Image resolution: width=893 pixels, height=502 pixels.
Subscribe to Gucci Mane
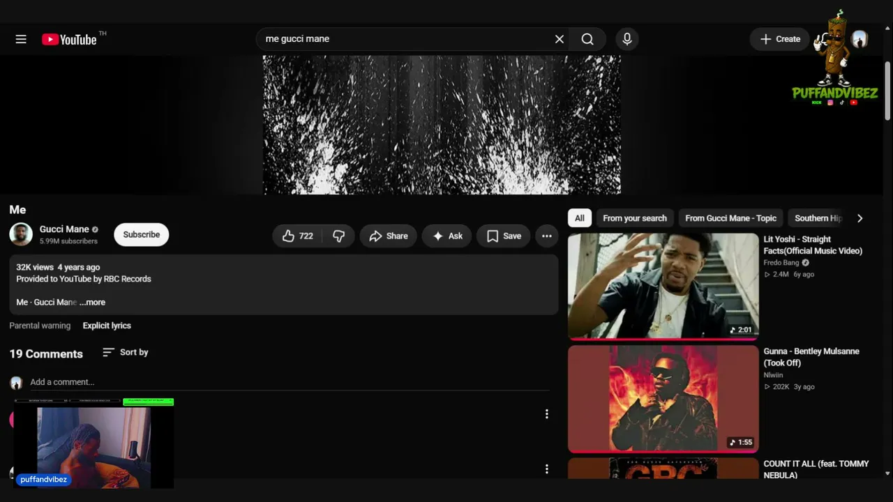[x=142, y=234]
